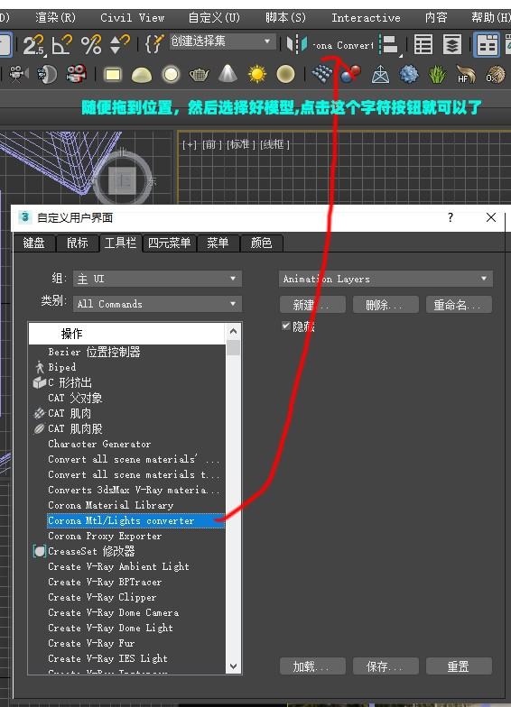This screenshot has height=707, width=511.
Task: Open the 创建选择集 dropdown
Action: 222,41
